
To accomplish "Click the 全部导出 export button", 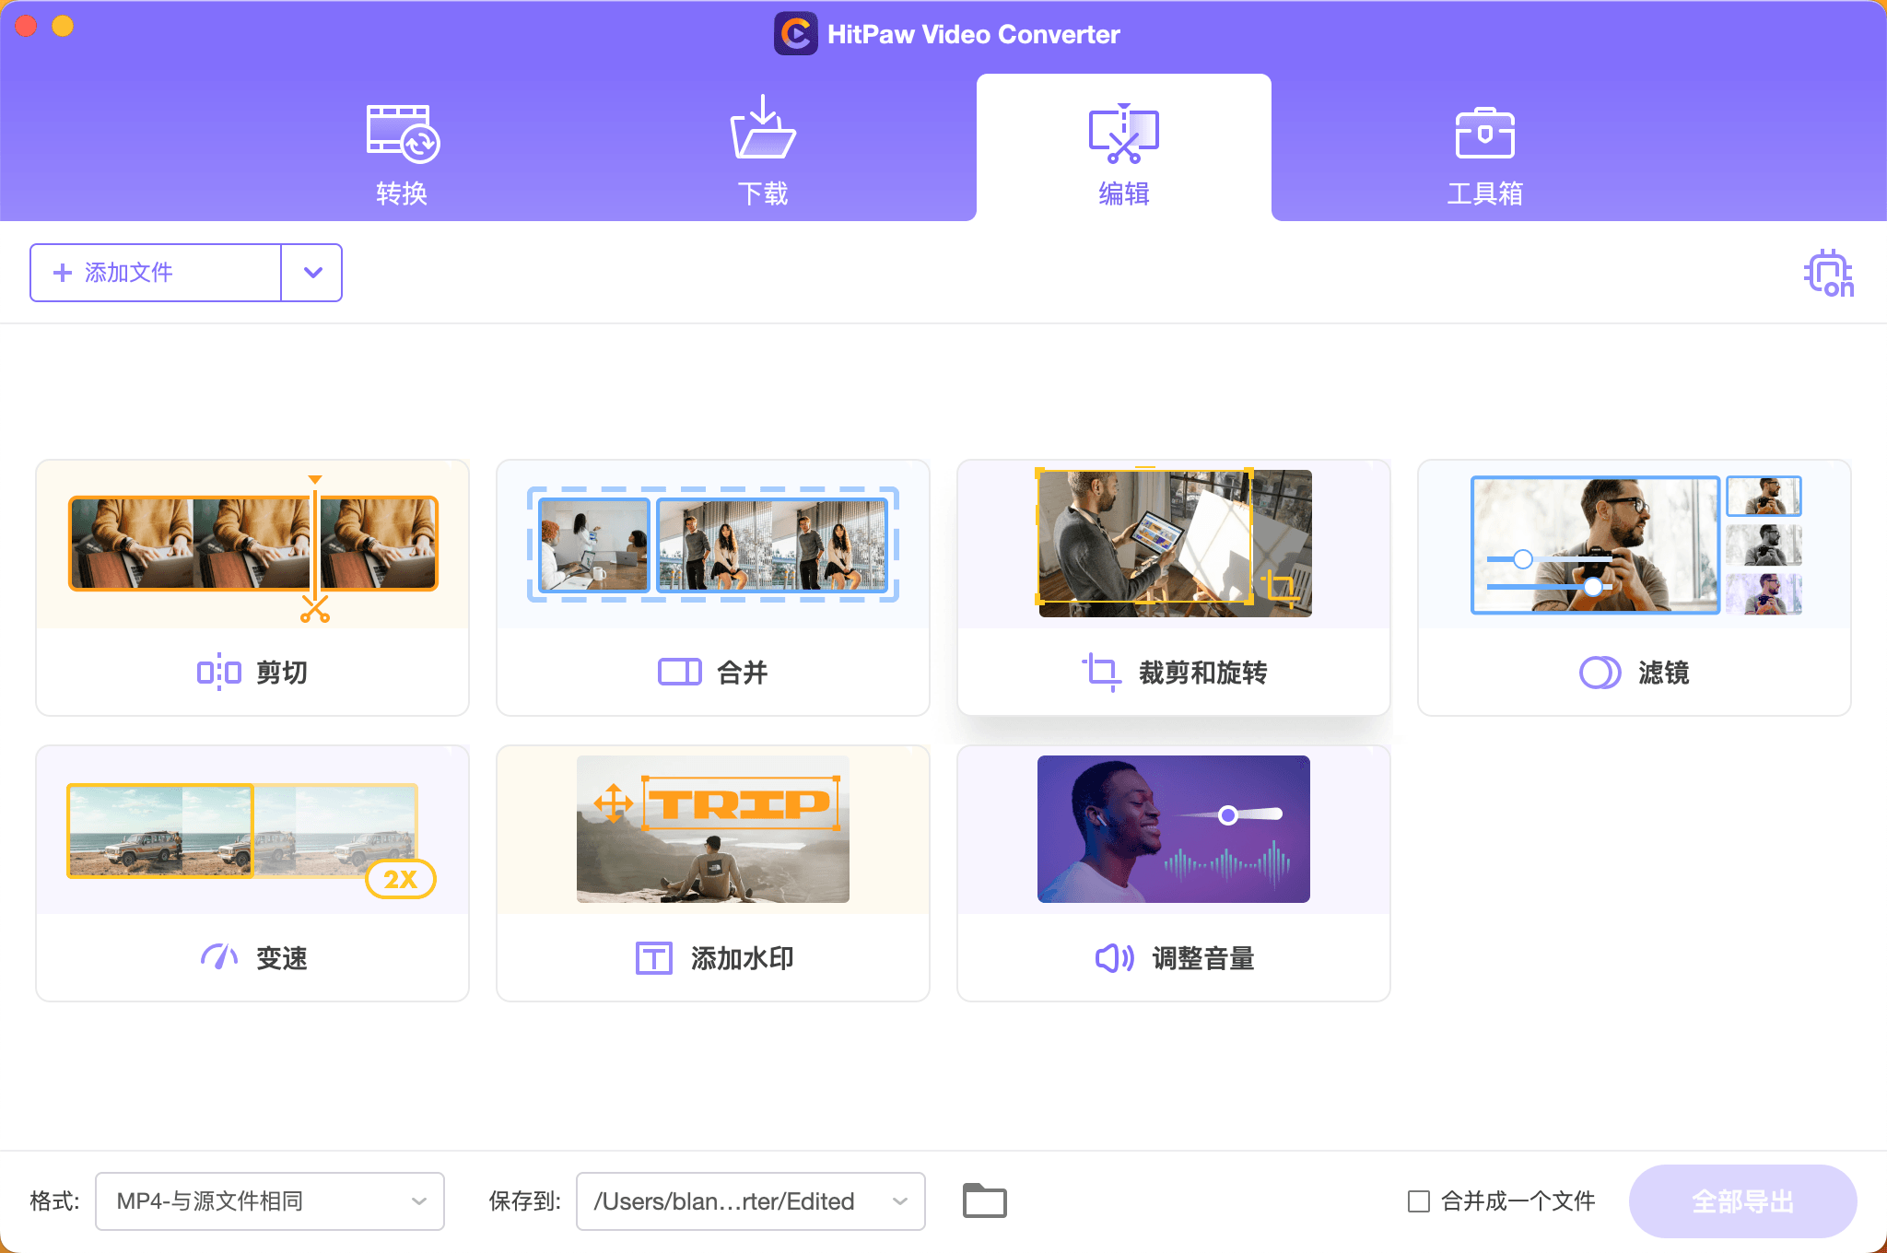I will pyautogui.click(x=1743, y=1201).
